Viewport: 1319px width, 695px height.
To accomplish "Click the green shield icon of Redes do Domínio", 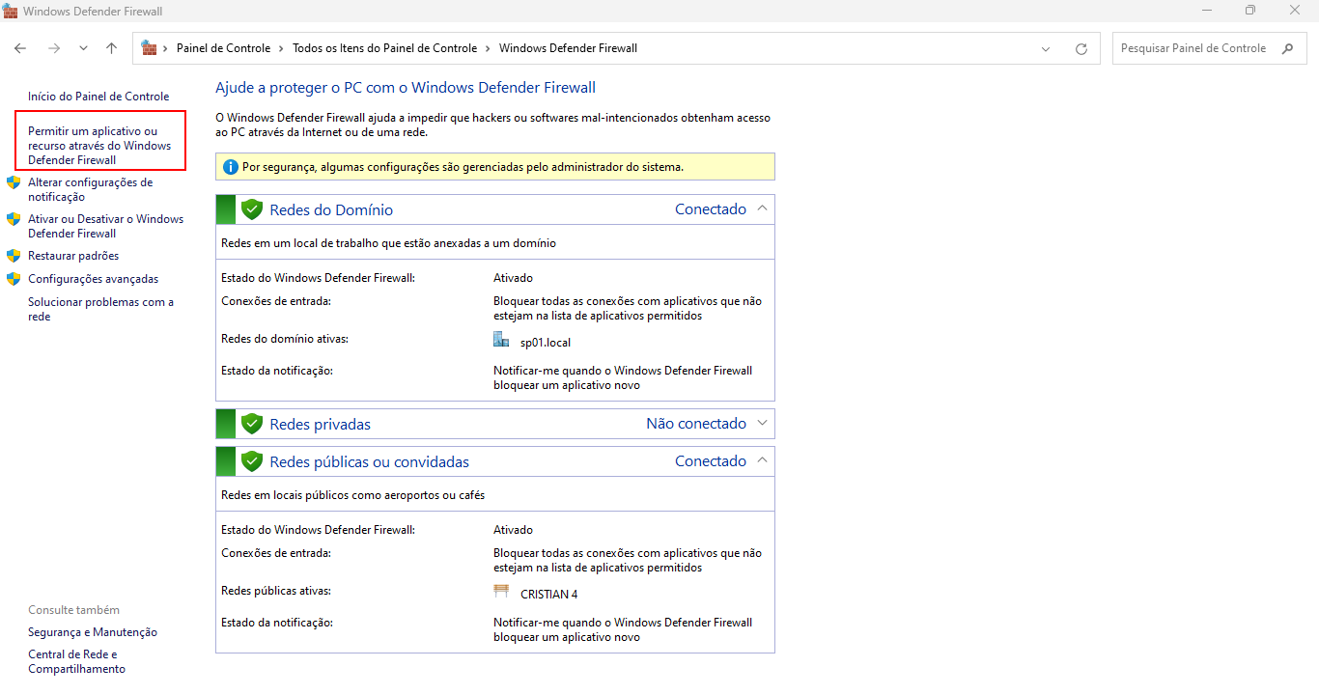I will click(252, 209).
